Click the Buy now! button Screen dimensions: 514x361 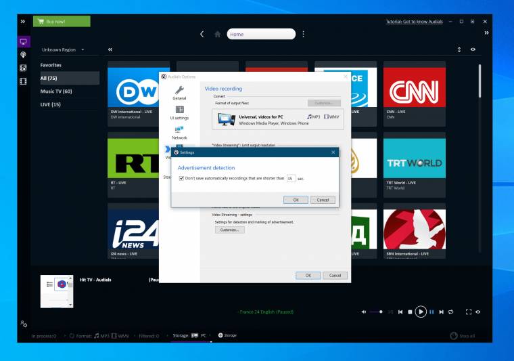[x=62, y=21]
